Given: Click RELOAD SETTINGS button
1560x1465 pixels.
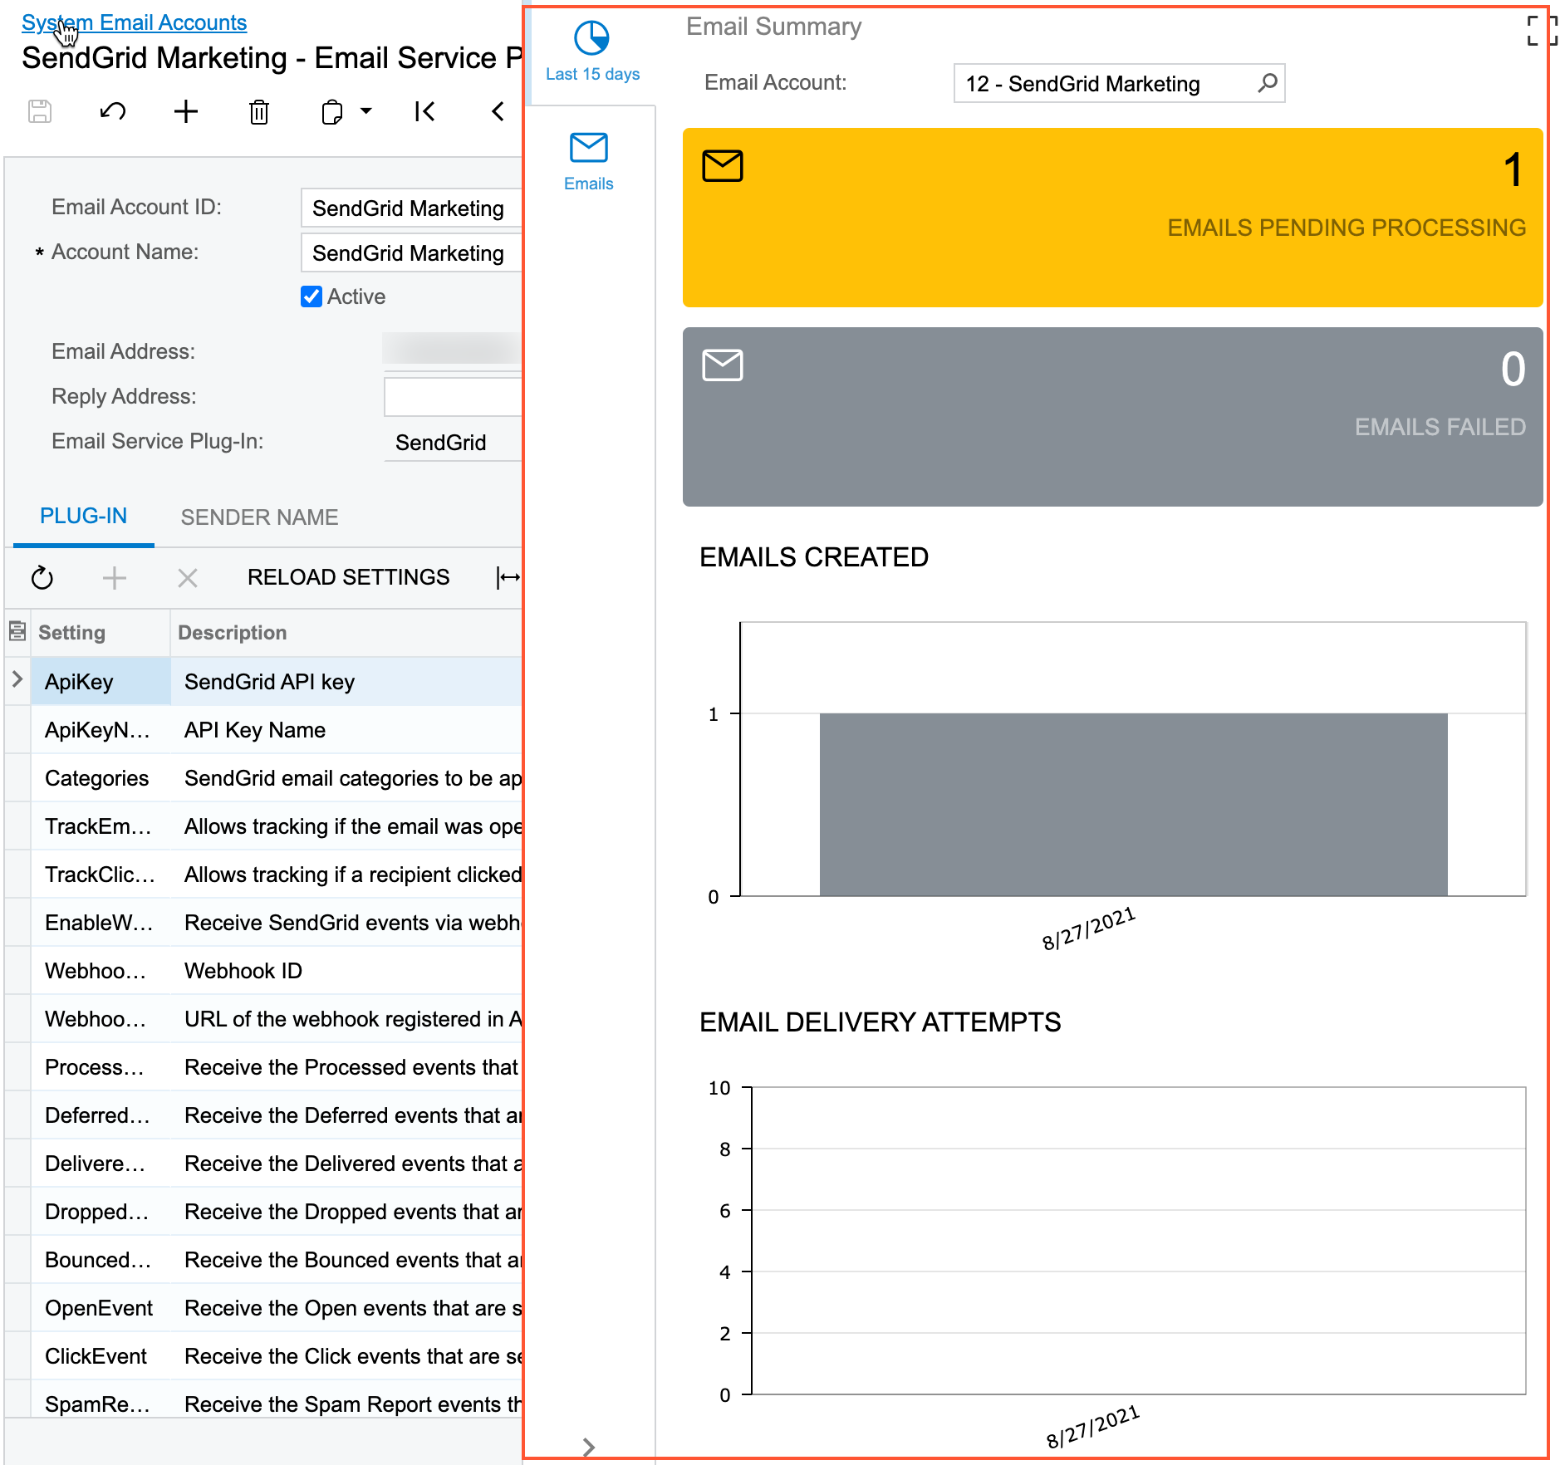Looking at the screenshot, I should [x=348, y=577].
